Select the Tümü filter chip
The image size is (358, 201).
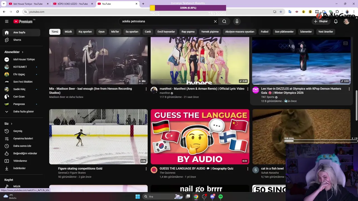(x=55, y=32)
